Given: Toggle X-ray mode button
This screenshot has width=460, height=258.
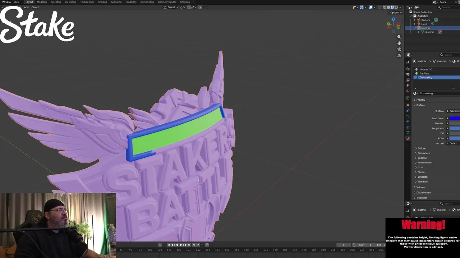Looking at the screenshot, I should tap(379, 7).
